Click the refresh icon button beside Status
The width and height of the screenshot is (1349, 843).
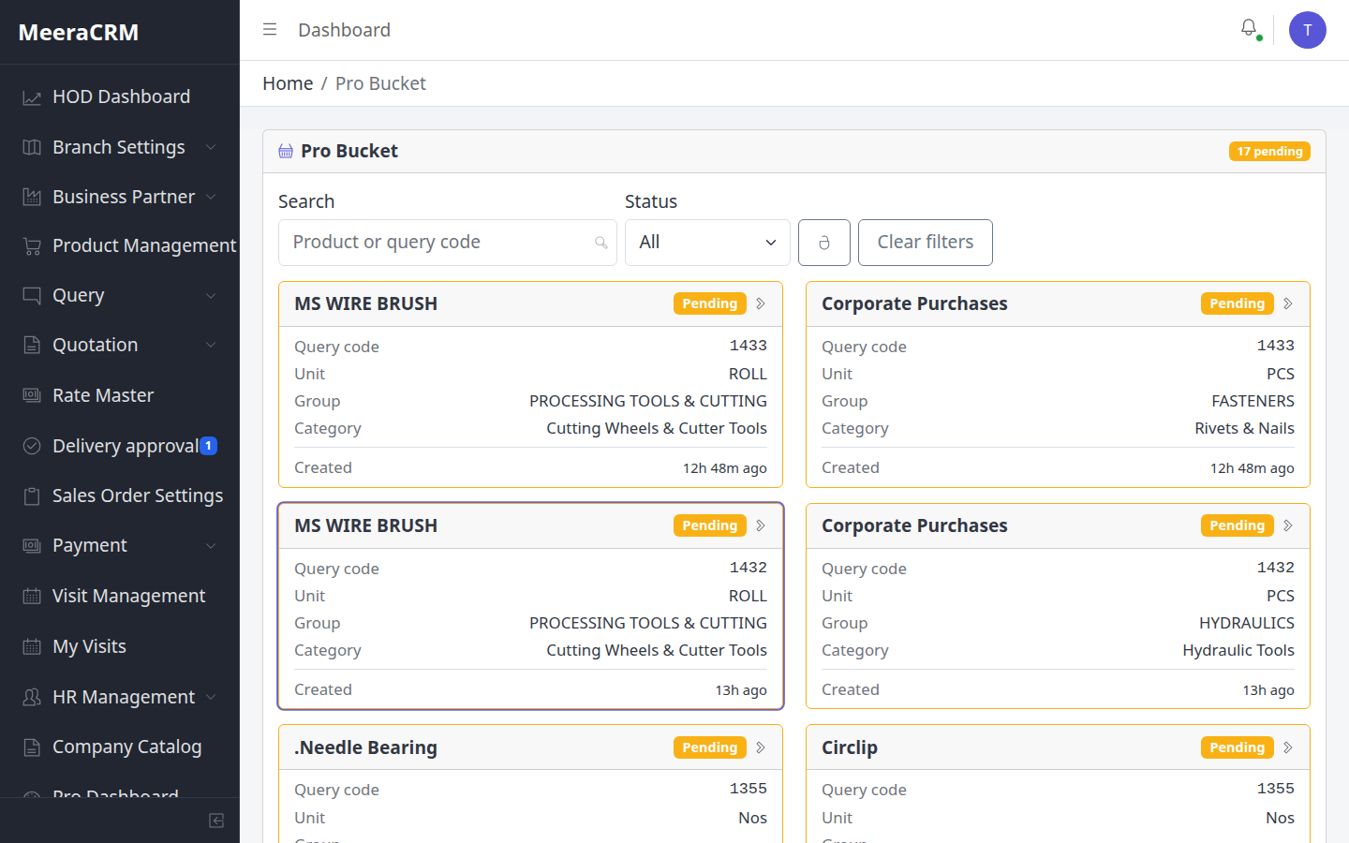pos(824,243)
